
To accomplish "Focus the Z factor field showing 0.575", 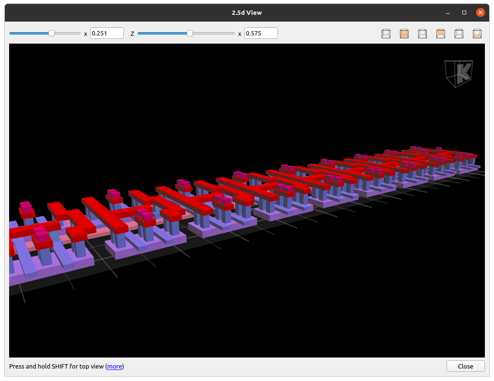I will 261,34.
